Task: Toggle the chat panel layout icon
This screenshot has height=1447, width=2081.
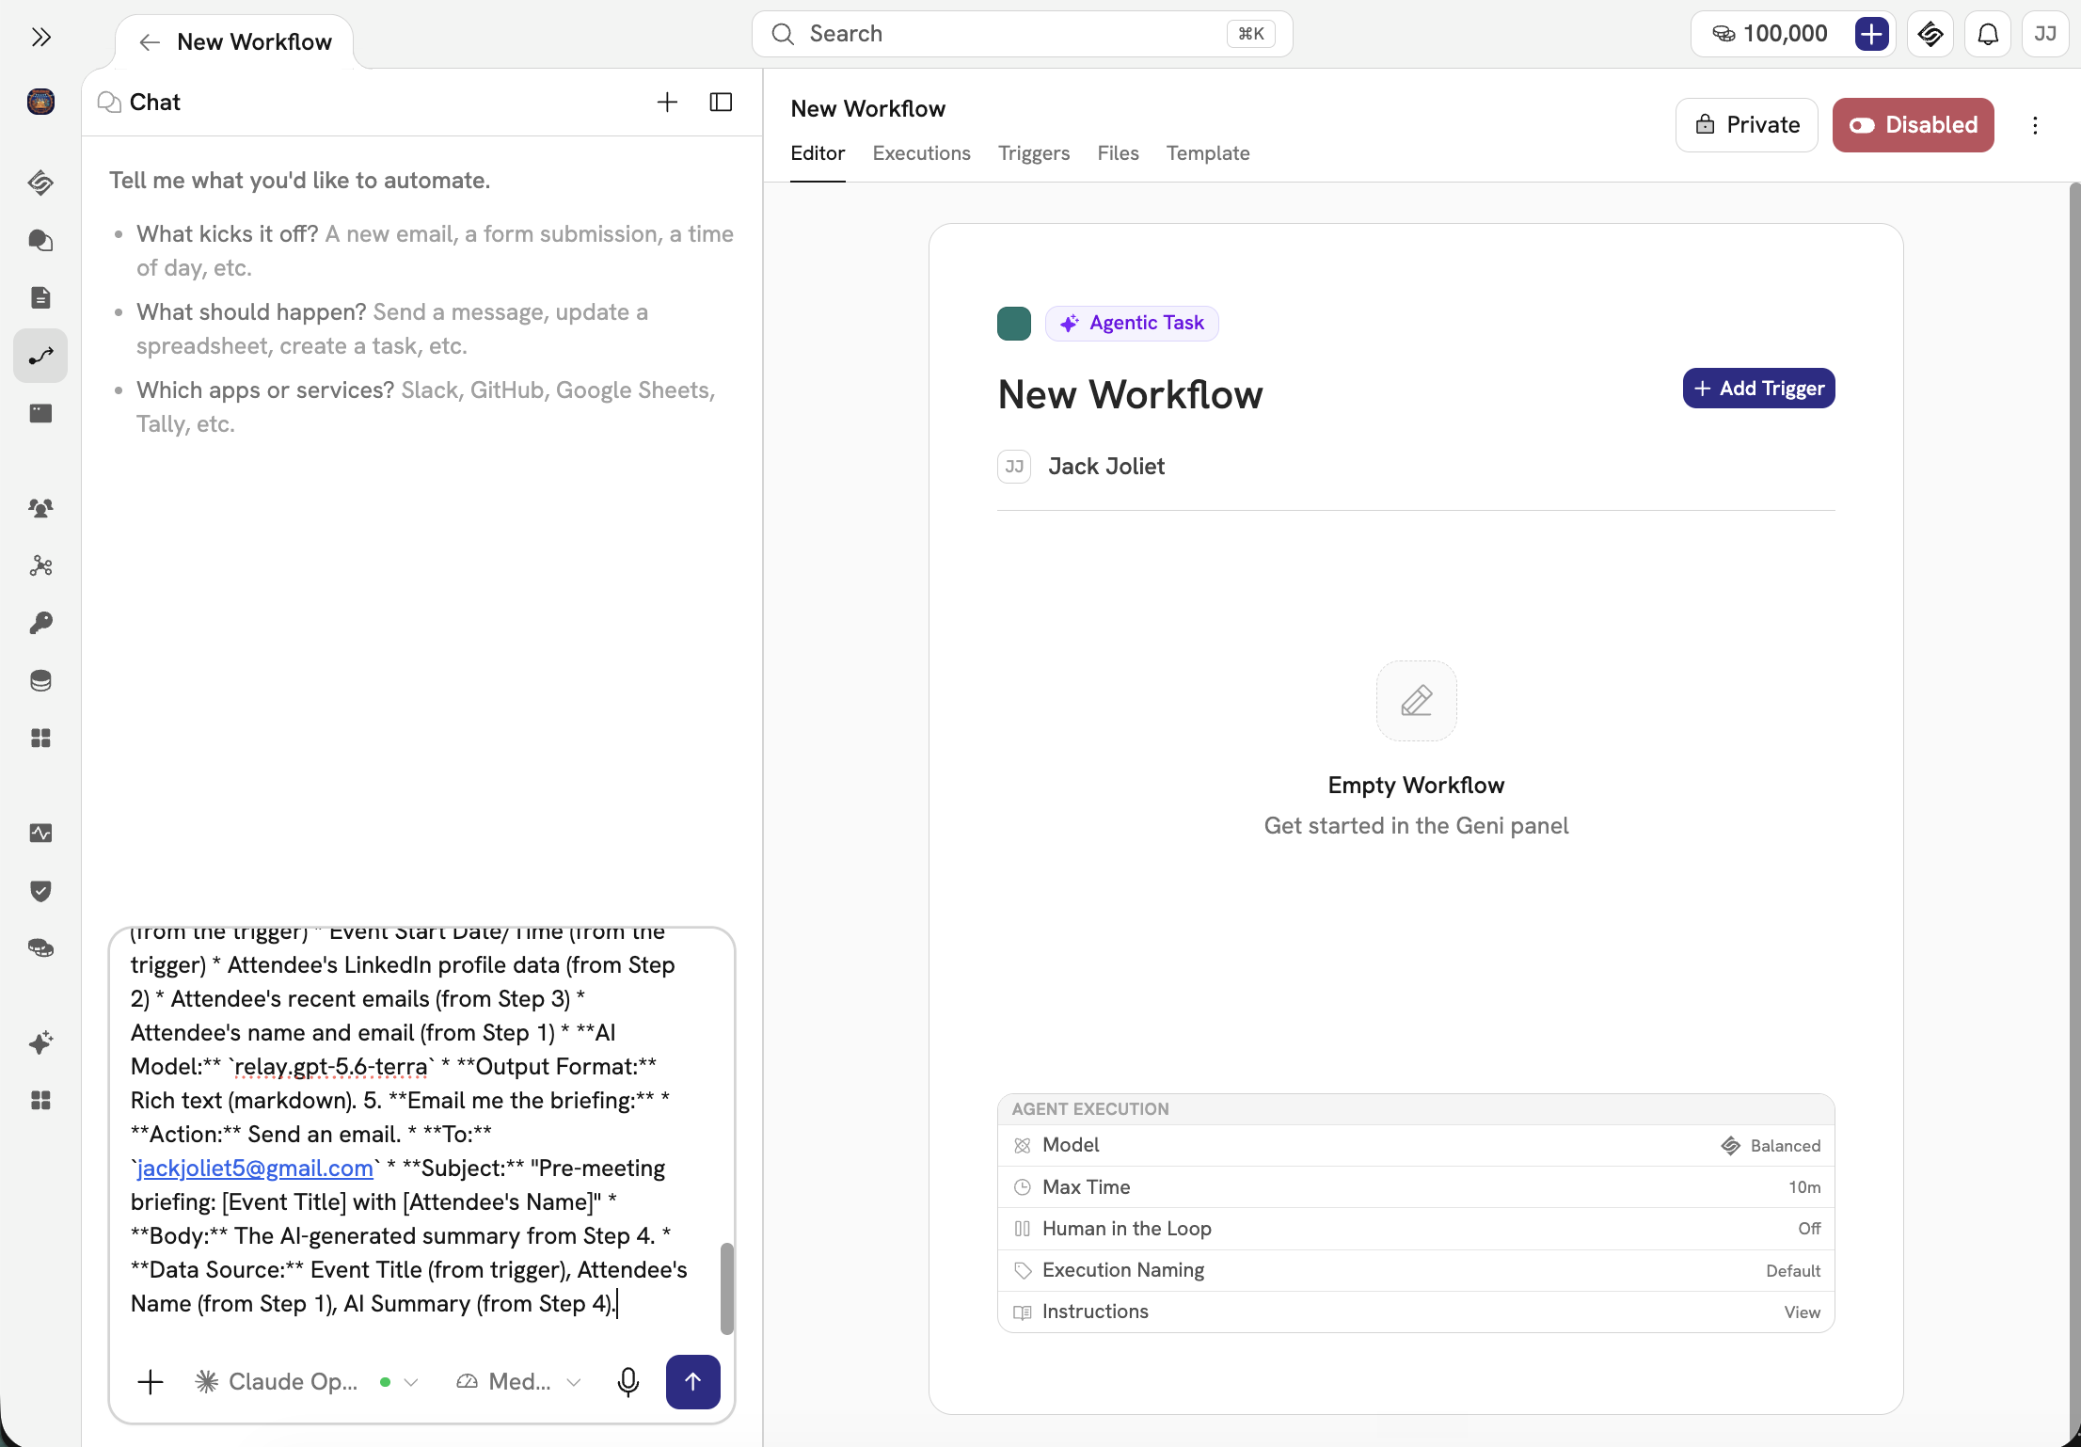Action: coord(721,102)
